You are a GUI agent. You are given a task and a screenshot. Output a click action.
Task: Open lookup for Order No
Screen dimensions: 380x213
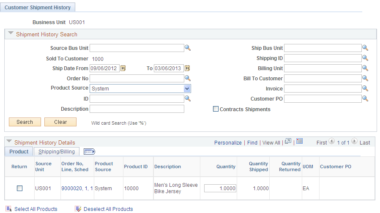tap(188, 78)
